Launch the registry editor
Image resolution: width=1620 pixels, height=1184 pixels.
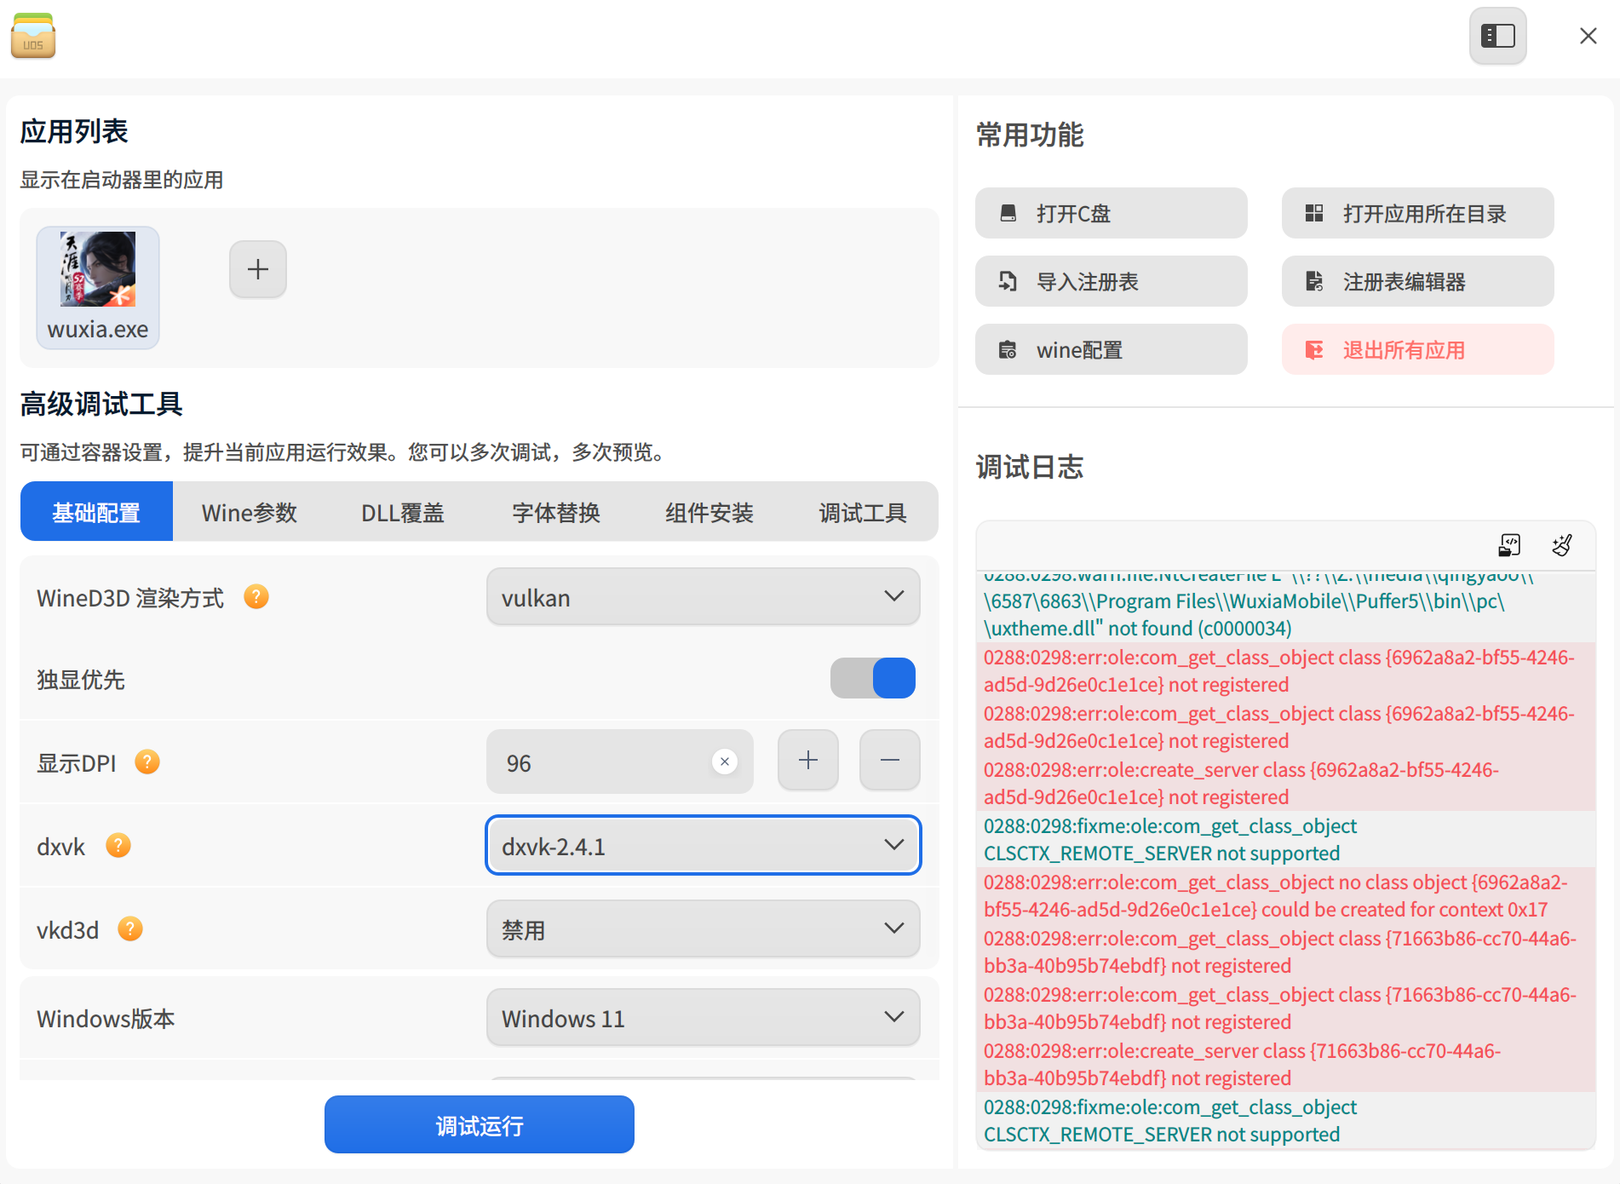(1417, 281)
